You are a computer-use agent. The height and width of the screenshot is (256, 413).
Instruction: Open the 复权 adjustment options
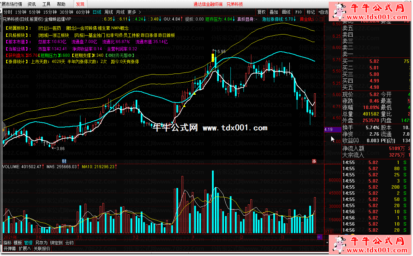[261, 12]
